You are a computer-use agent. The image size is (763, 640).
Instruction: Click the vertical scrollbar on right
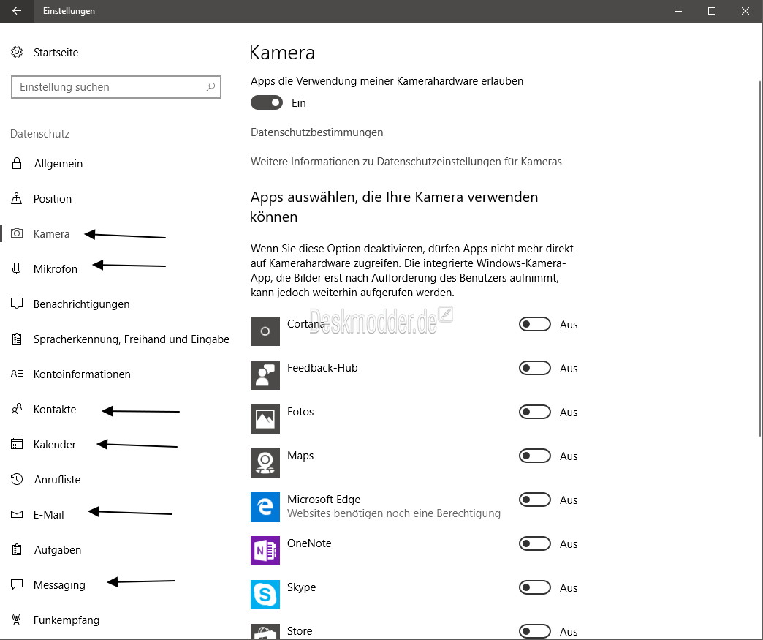(x=759, y=258)
